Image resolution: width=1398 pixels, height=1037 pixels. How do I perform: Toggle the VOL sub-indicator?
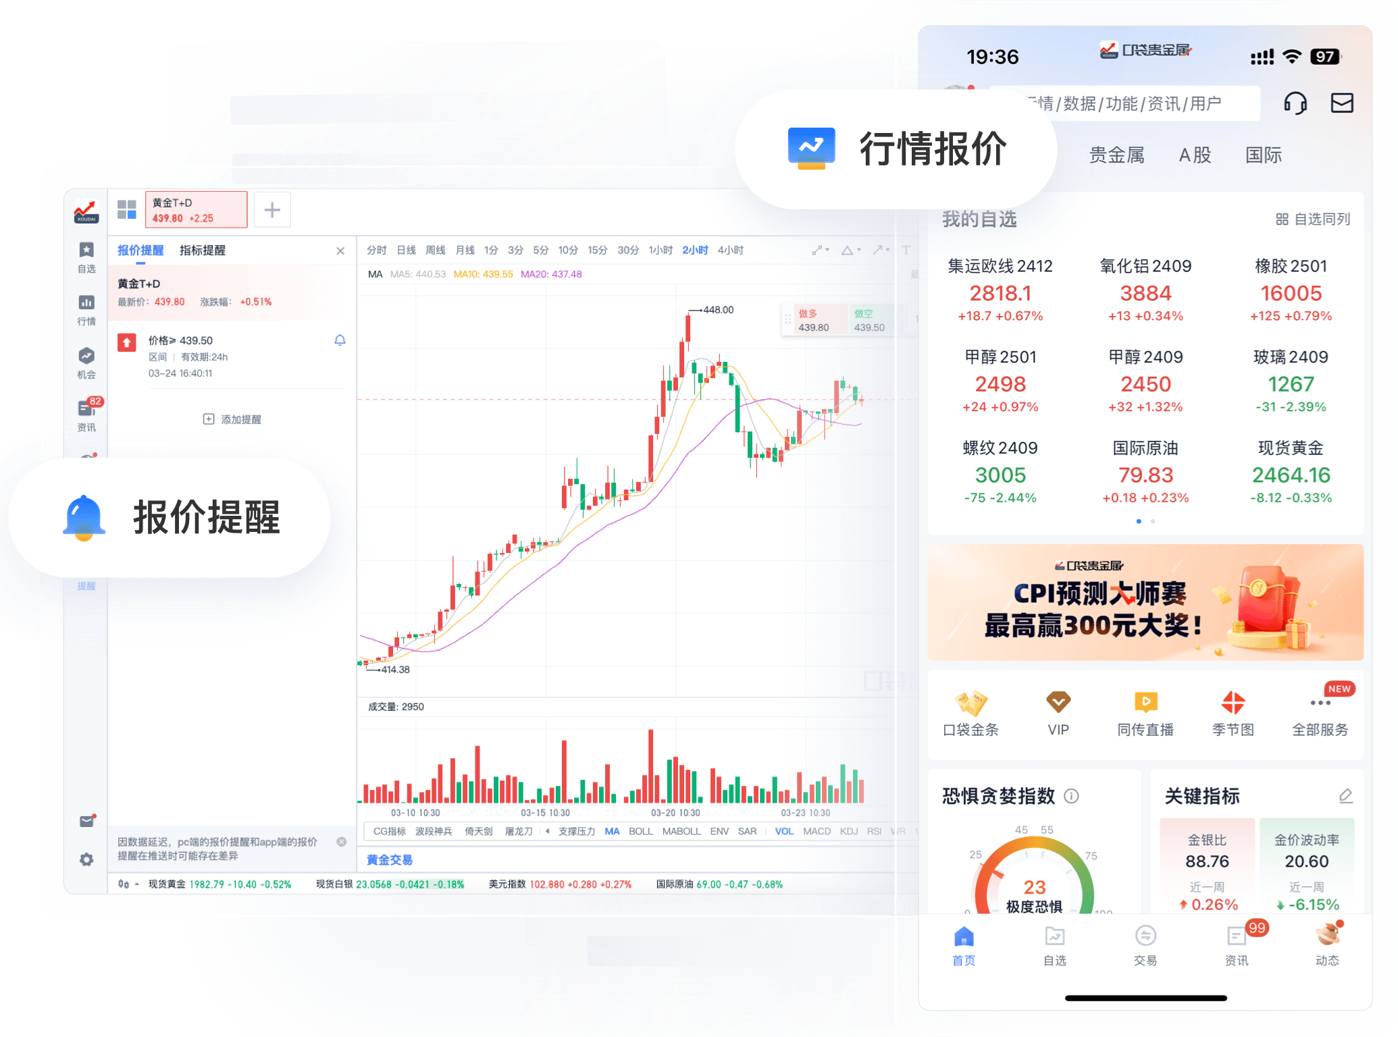[x=784, y=831]
